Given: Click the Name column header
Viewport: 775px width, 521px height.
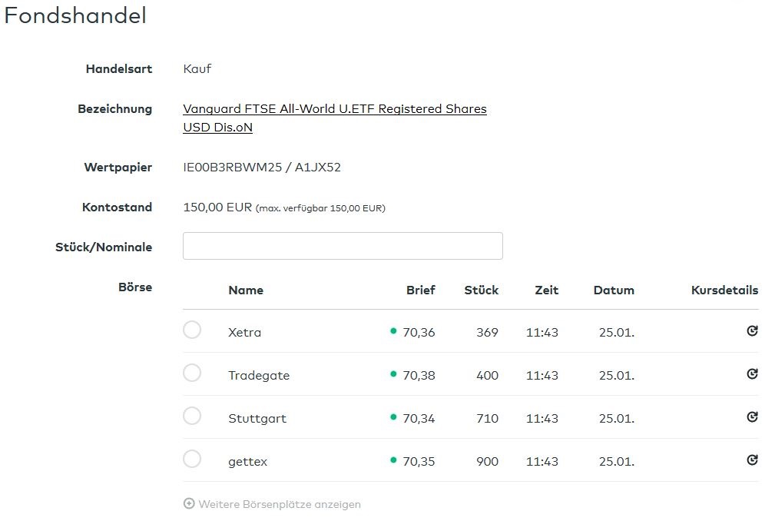Looking at the screenshot, I should pos(246,290).
